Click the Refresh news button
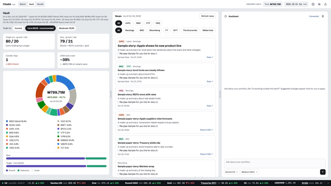This screenshot has width=331, height=186. [208, 16]
